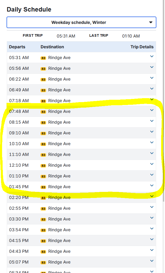The height and width of the screenshot is (273, 165).
Task: Click route 83 badge on 06:49 AM row
Action: tap(43, 90)
